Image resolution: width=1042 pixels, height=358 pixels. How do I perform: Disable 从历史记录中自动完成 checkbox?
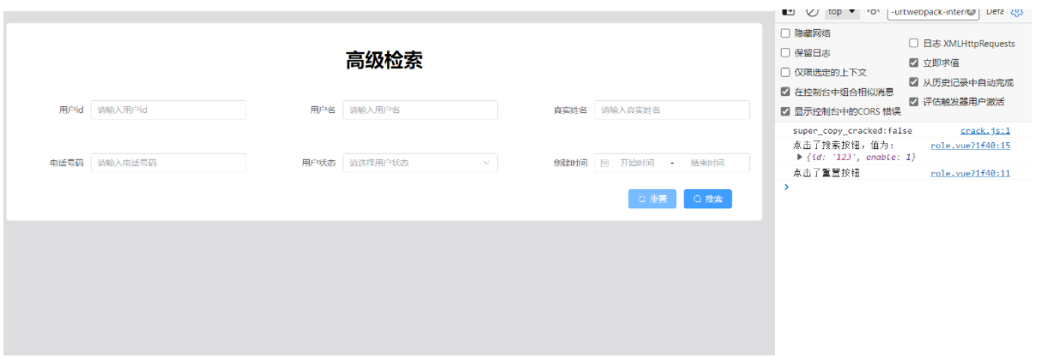[914, 82]
